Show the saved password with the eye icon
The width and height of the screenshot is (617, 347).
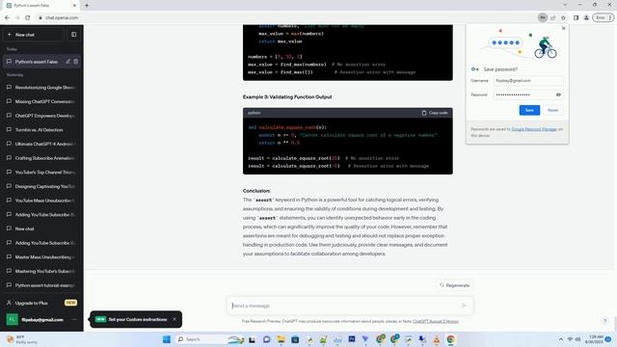(x=558, y=94)
